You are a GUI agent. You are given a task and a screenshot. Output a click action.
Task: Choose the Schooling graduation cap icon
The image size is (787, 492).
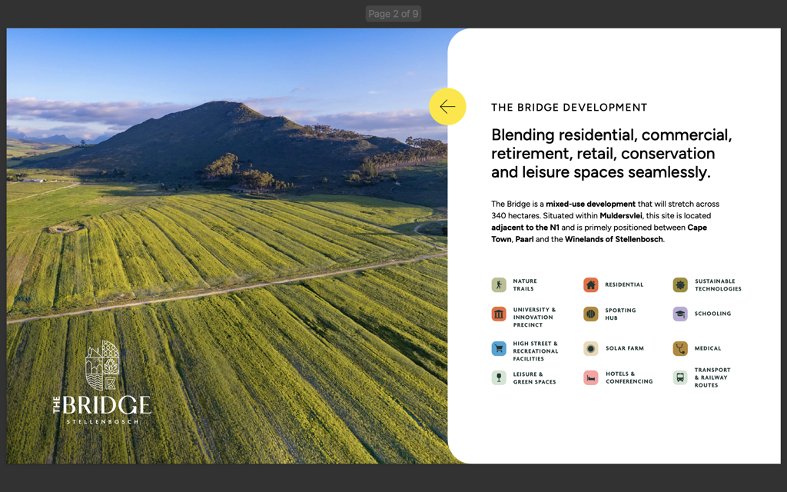point(680,314)
